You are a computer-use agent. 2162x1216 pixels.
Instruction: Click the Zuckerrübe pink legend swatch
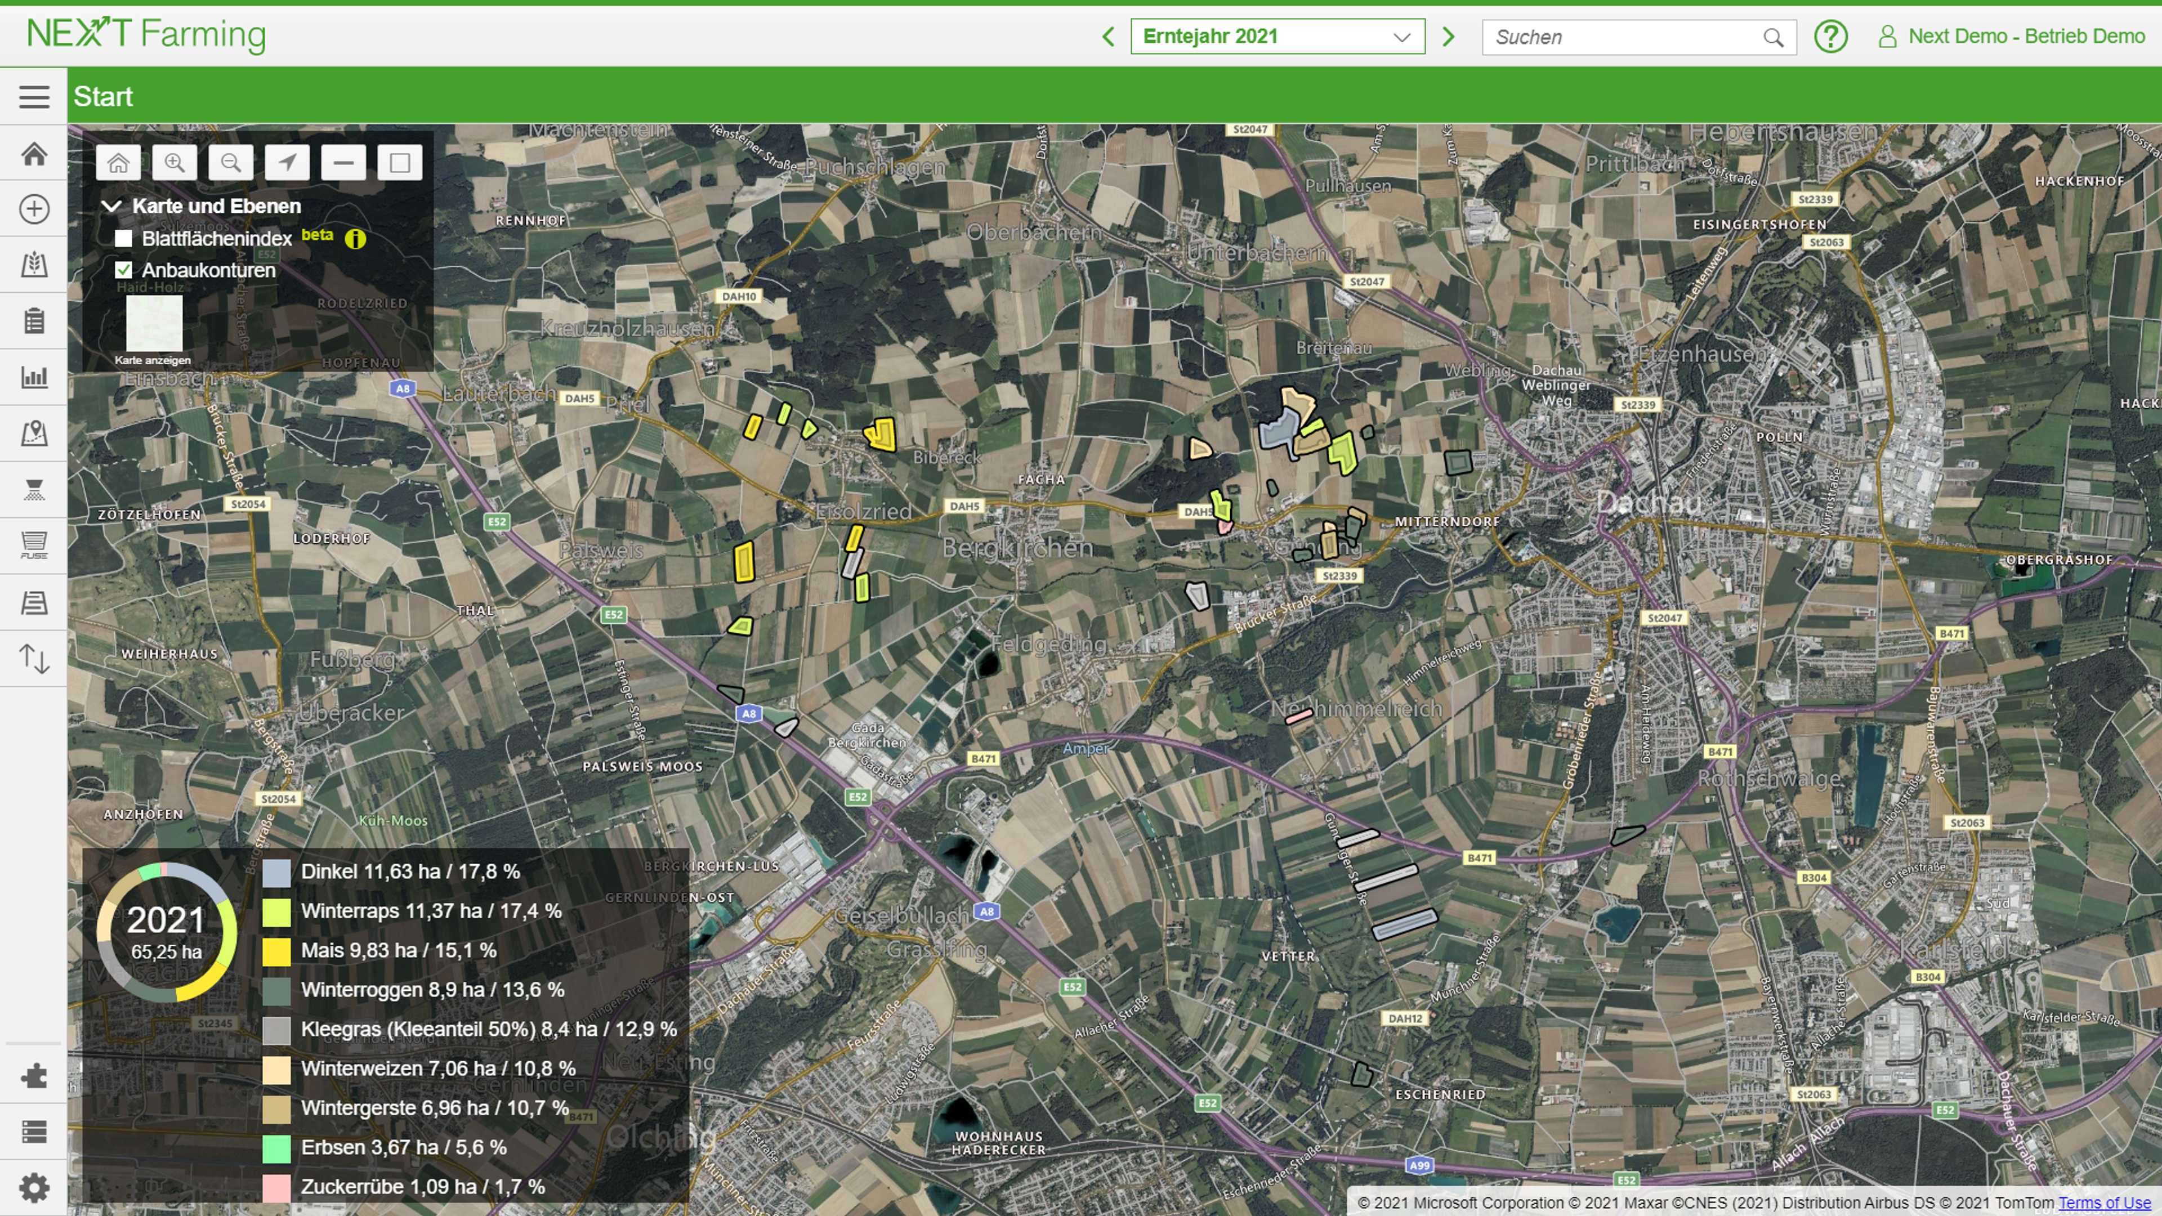tap(276, 1188)
